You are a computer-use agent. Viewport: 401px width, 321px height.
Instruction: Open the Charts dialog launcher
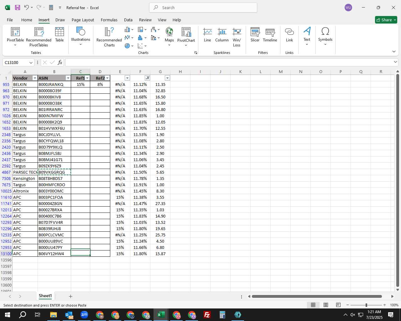196,53
